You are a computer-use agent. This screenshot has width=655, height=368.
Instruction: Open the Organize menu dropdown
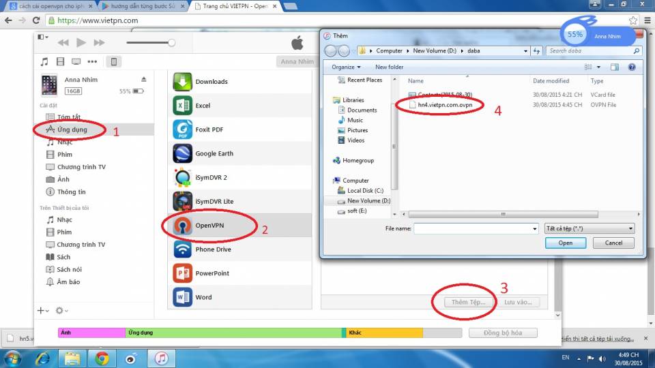tap(346, 67)
